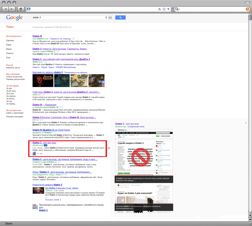Image resolution: width=252 pixels, height=226 pixels.
Task: Reload the page with the refresh button
Action: [21, 9]
